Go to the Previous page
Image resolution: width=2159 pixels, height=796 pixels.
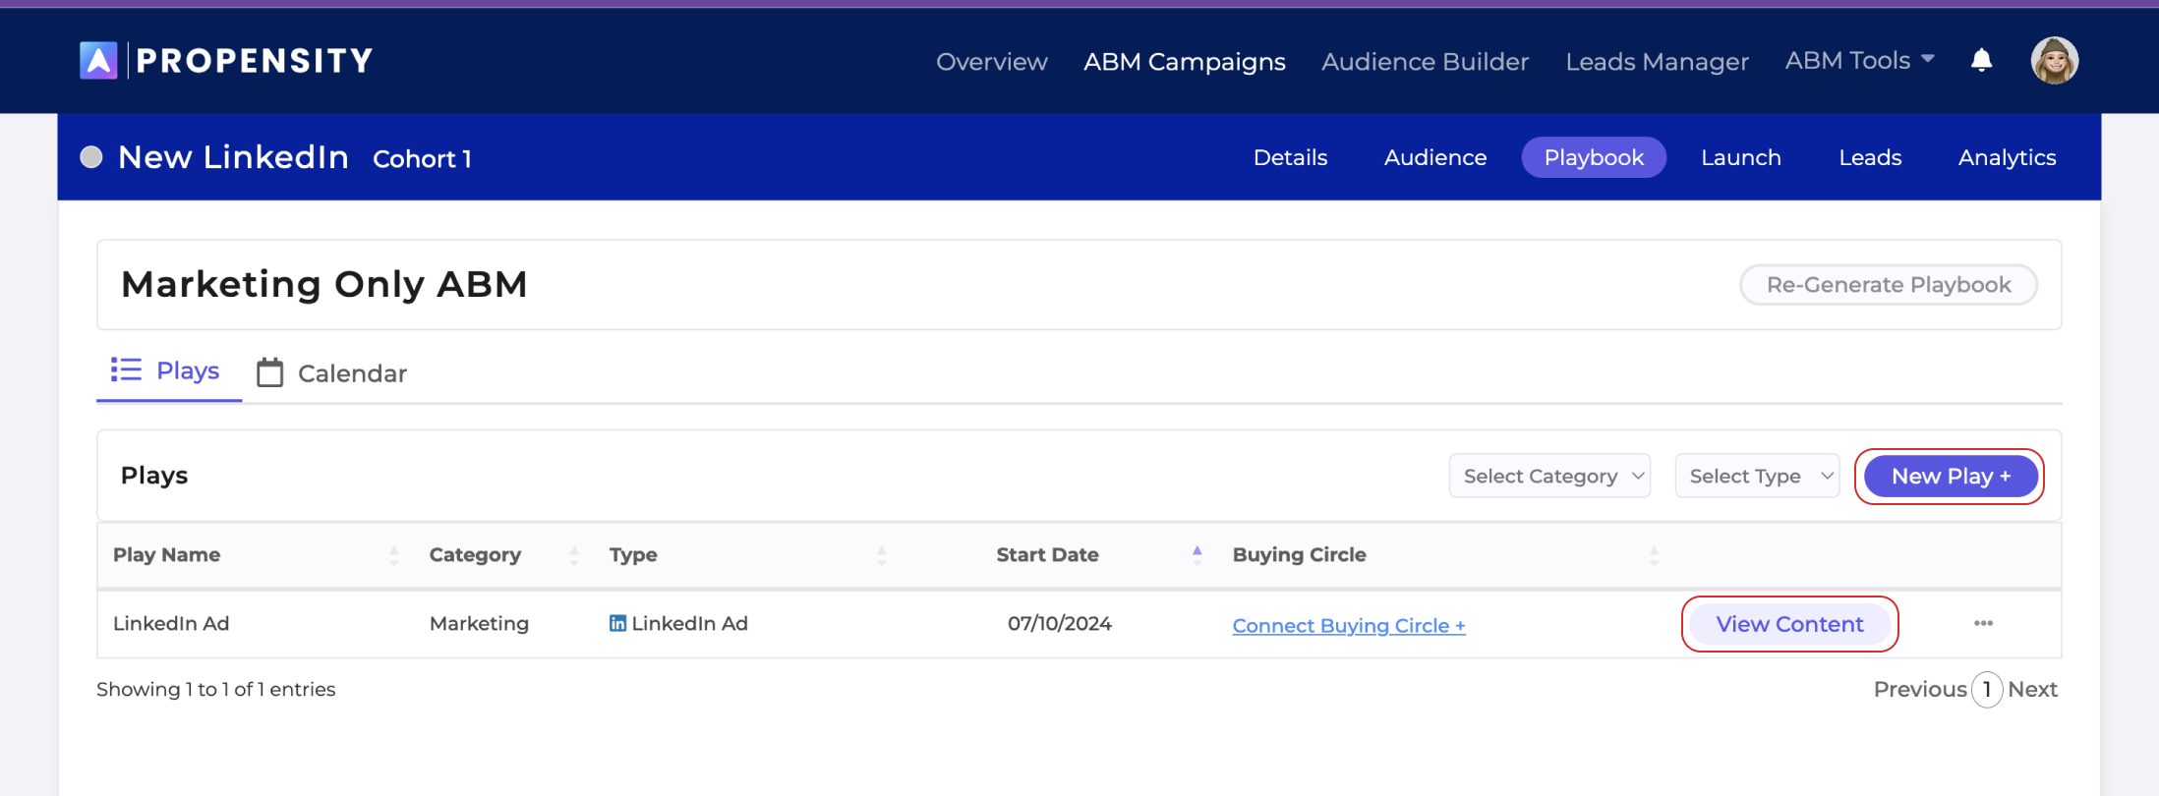(x=1919, y=689)
